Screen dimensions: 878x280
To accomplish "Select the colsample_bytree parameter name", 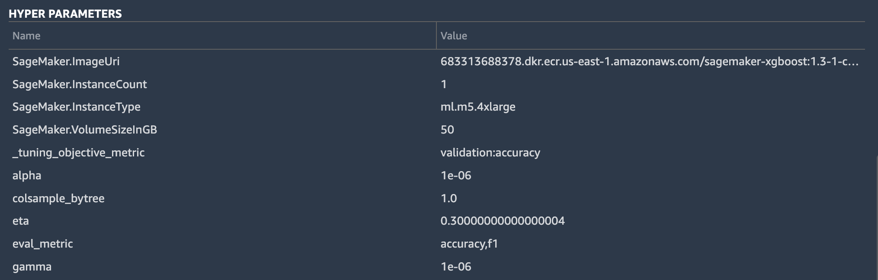I will coord(58,198).
